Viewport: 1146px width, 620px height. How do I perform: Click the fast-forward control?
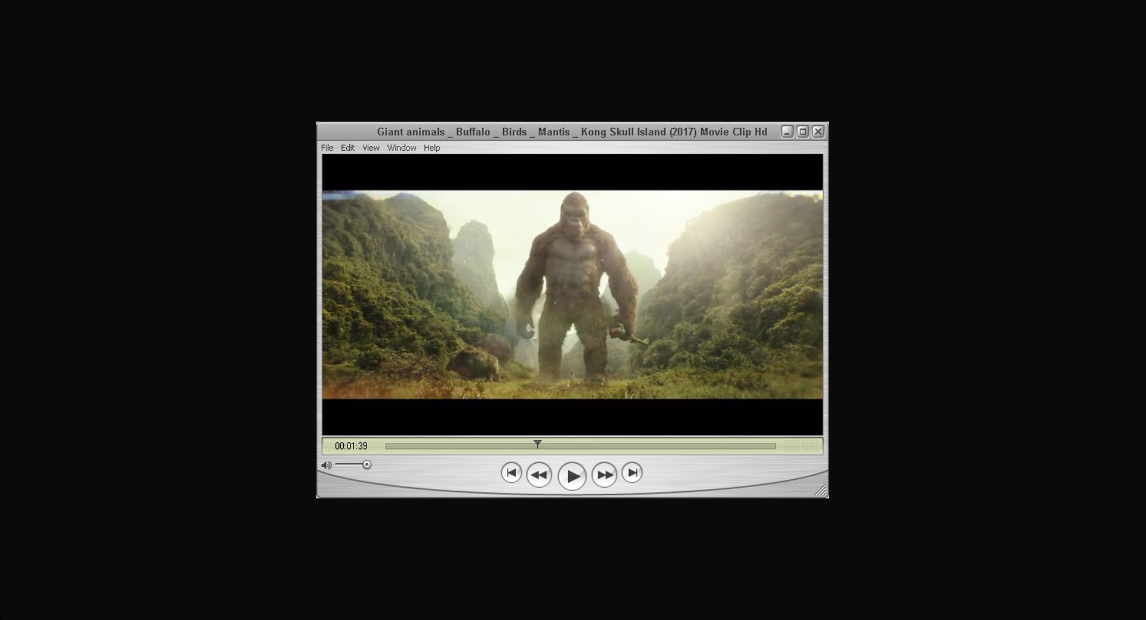click(x=604, y=474)
